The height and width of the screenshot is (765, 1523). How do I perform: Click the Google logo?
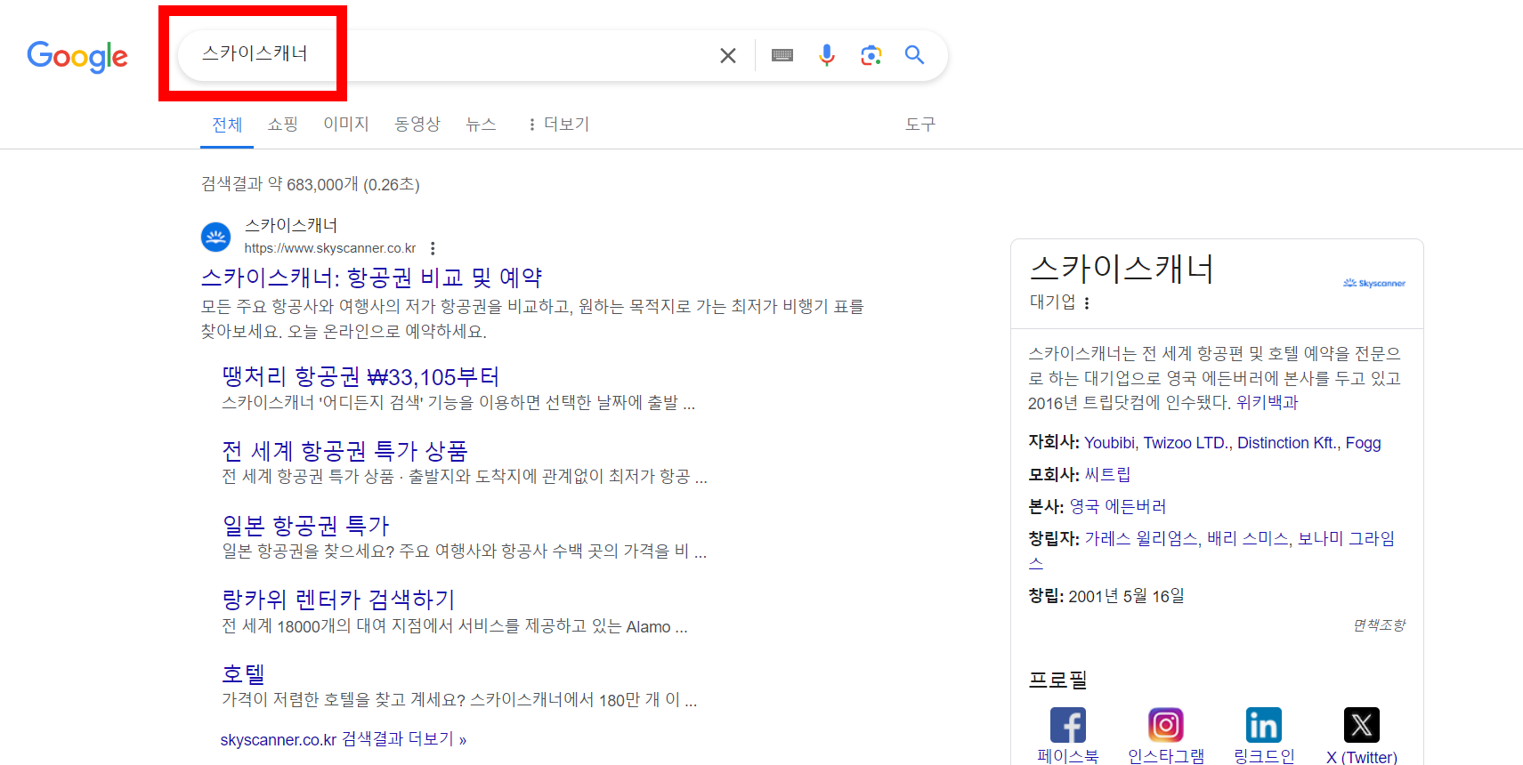77,56
